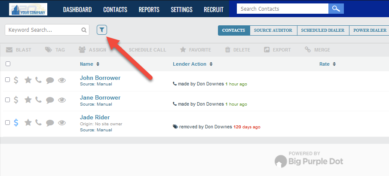Star Jane Borrower as favorite

[28, 100]
